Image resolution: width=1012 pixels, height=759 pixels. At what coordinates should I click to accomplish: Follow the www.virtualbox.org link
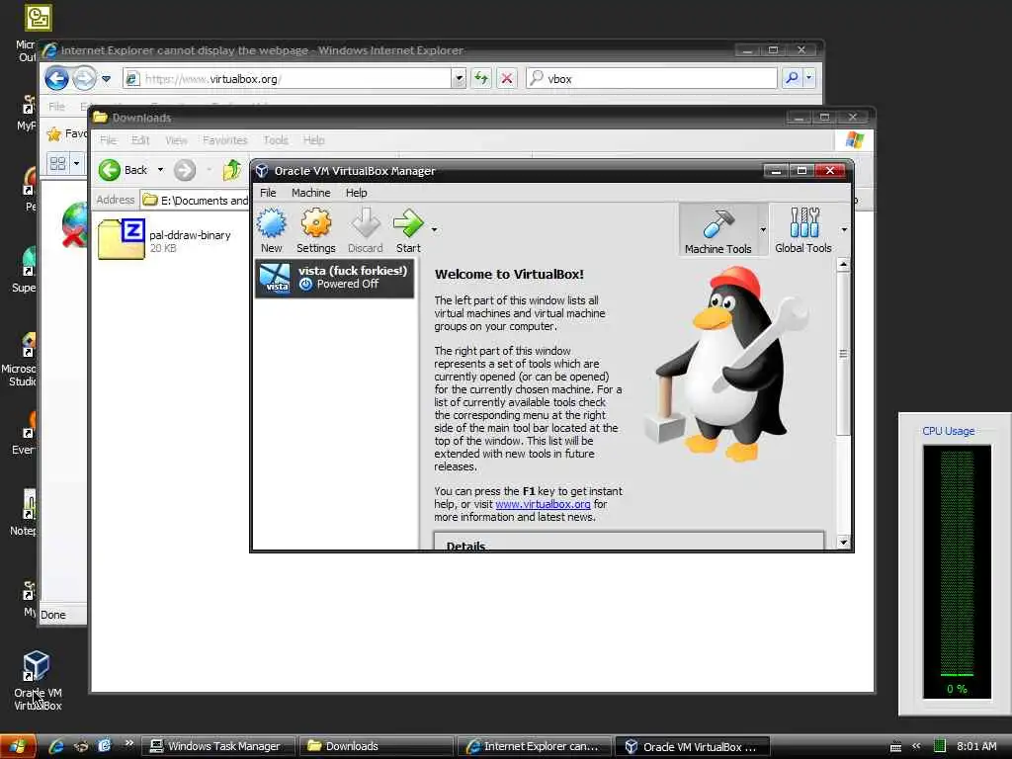543,504
